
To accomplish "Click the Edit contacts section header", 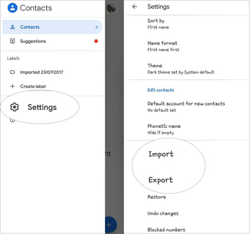I will click(161, 90).
